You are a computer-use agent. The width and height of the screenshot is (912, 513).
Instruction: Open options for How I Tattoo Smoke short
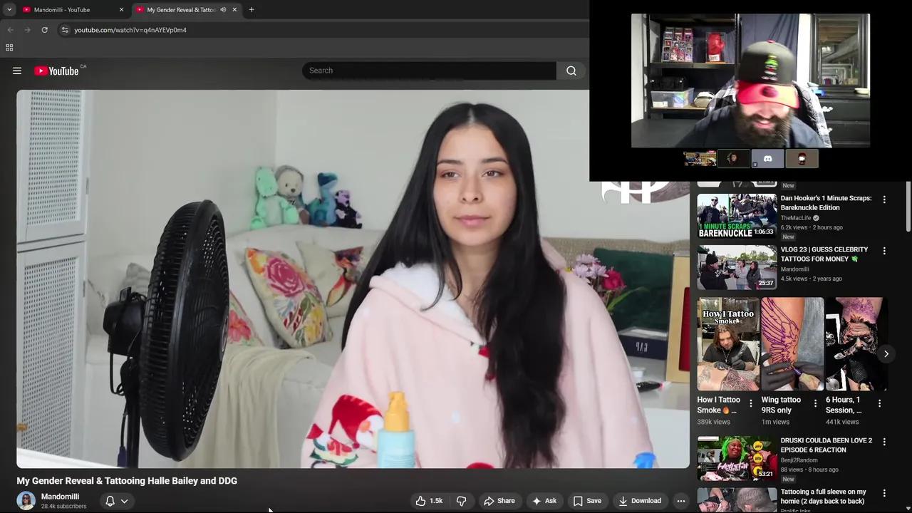click(750, 403)
